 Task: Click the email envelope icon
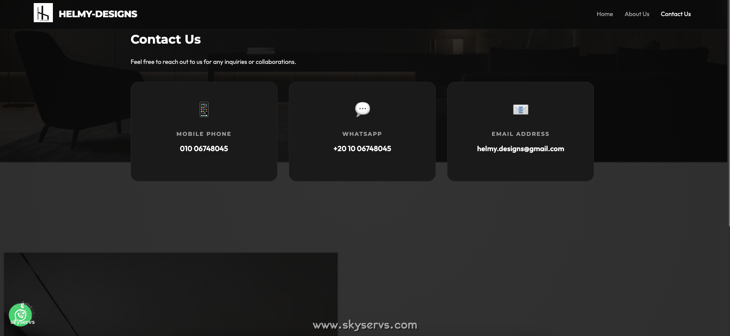tap(520, 110)
